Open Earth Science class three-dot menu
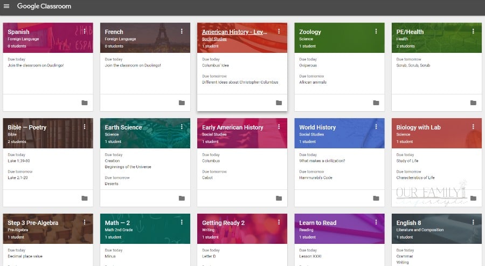 click(x=182, y=127)
